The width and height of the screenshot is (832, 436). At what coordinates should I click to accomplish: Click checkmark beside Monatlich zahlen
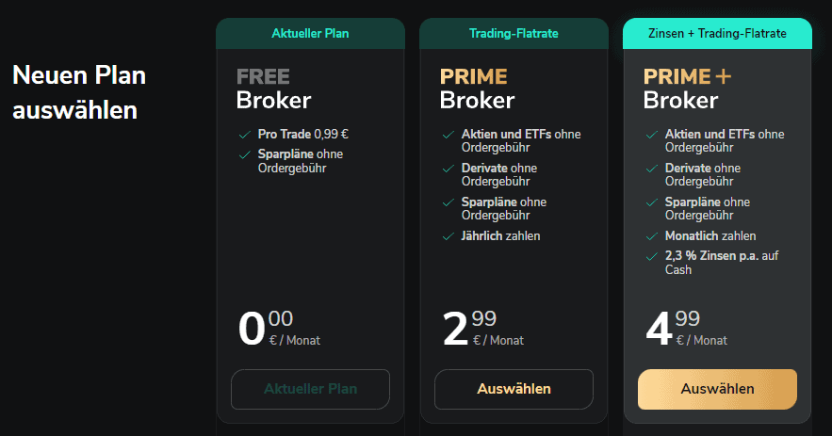click(x=651, y=236)
